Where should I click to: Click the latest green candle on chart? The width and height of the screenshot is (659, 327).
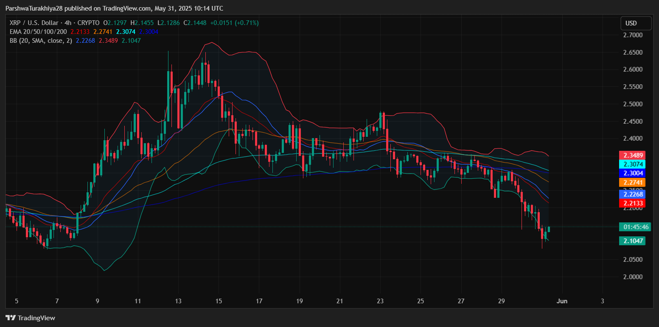click(549, 229)
